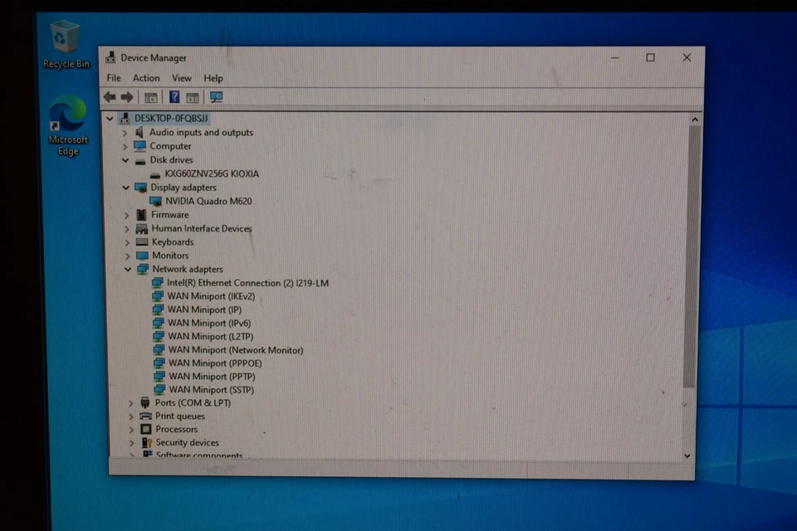Click the Monitors category icon
Screen dimensions: 797x531
[142, 256]
